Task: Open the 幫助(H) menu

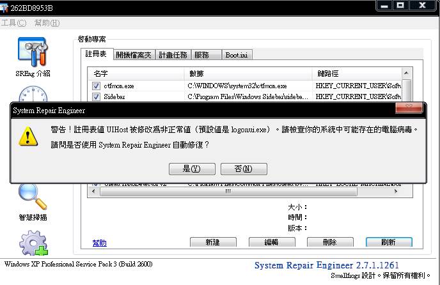Action: (47, 23)
